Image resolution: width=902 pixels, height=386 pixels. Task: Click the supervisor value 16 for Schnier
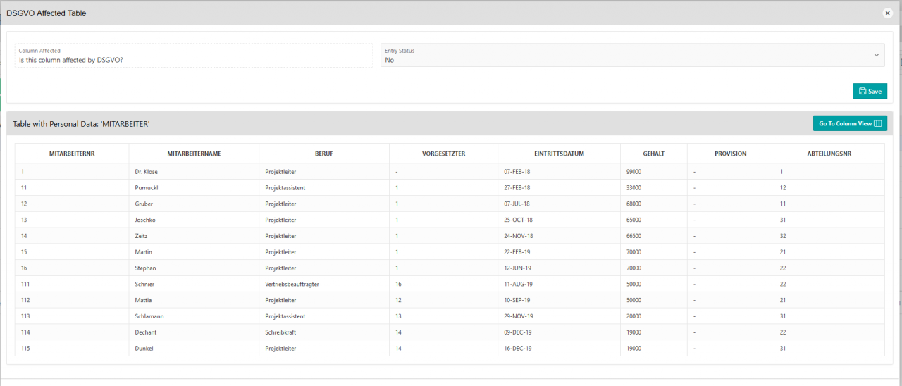tap(398, 285)
